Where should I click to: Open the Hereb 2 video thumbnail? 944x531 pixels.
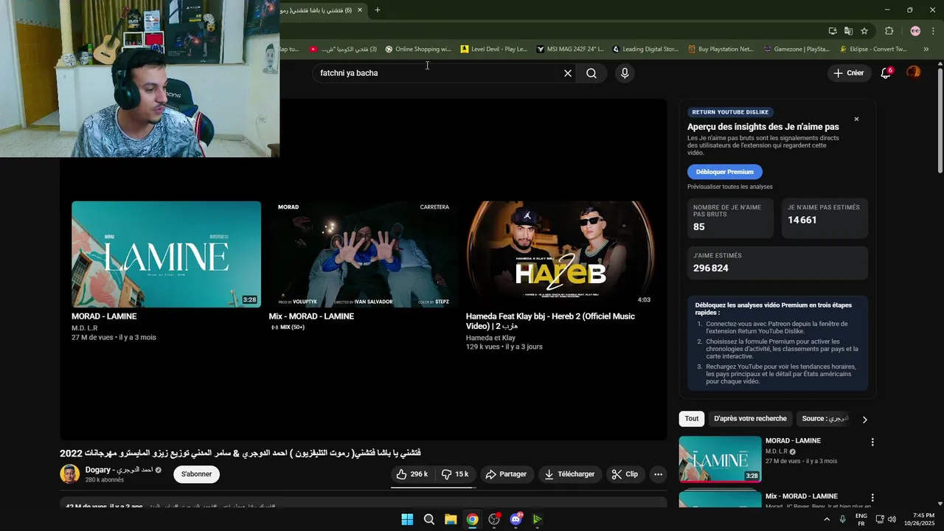[560, 254]
